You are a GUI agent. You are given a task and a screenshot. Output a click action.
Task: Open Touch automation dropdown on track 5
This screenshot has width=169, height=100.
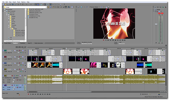(x=23, y=80)
